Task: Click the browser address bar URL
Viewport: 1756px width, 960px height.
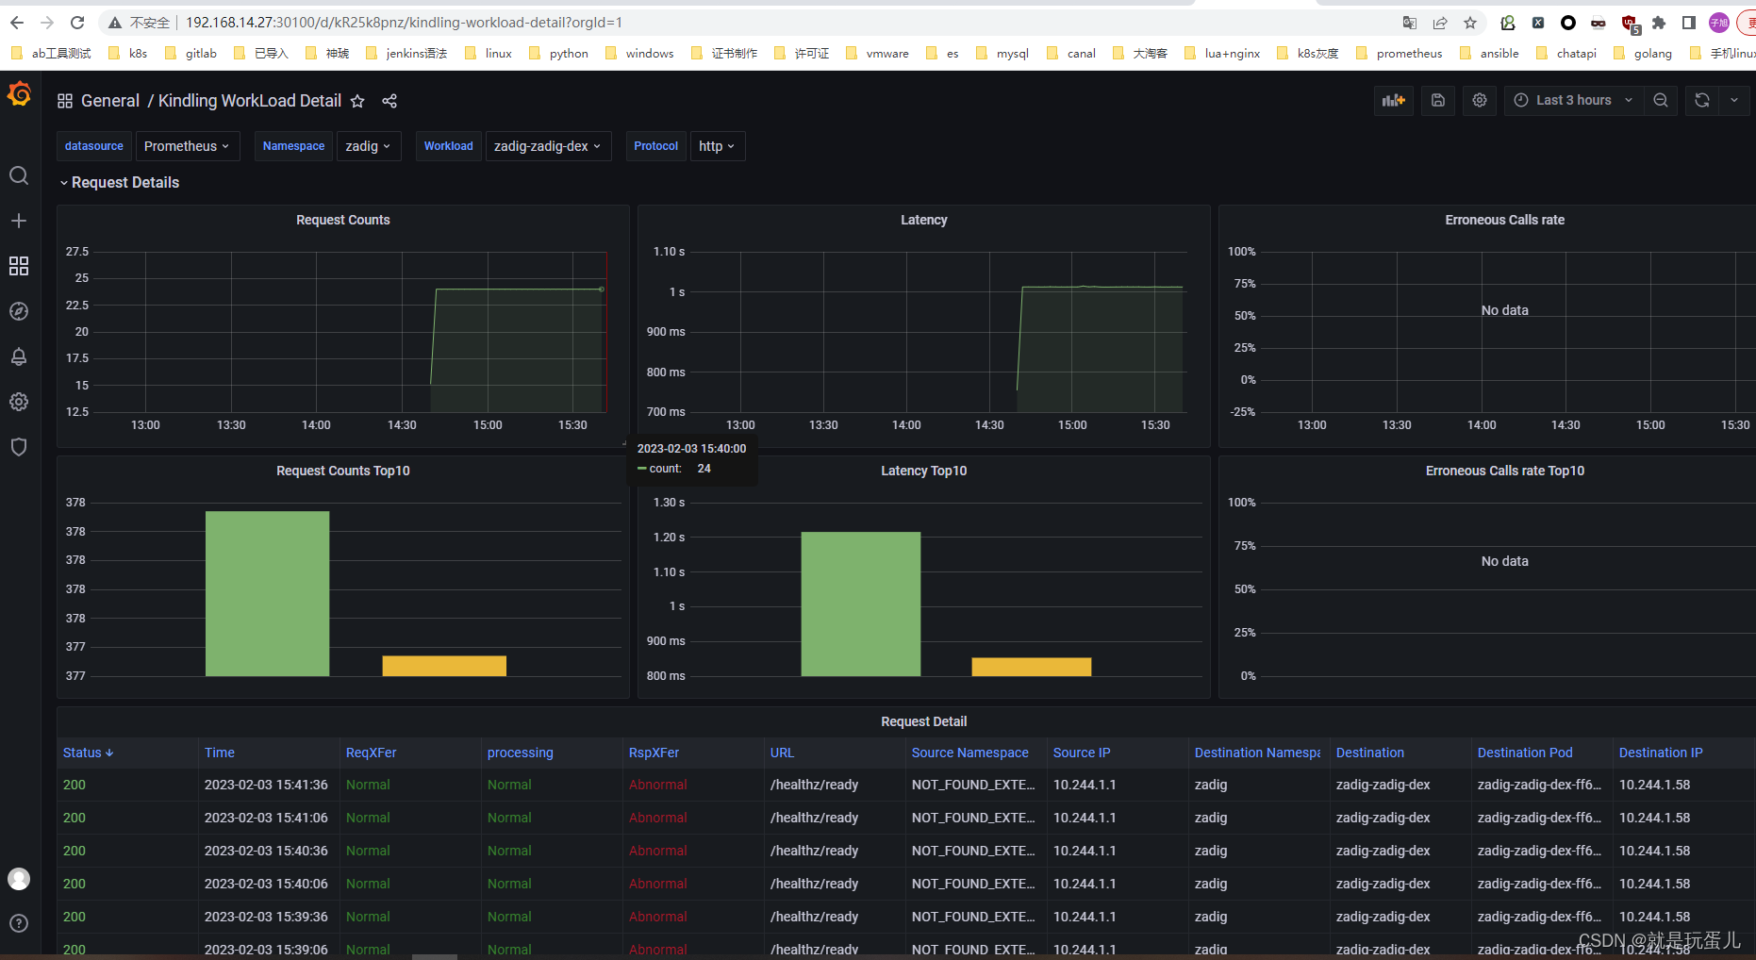Action: click(x=404, y=23)
